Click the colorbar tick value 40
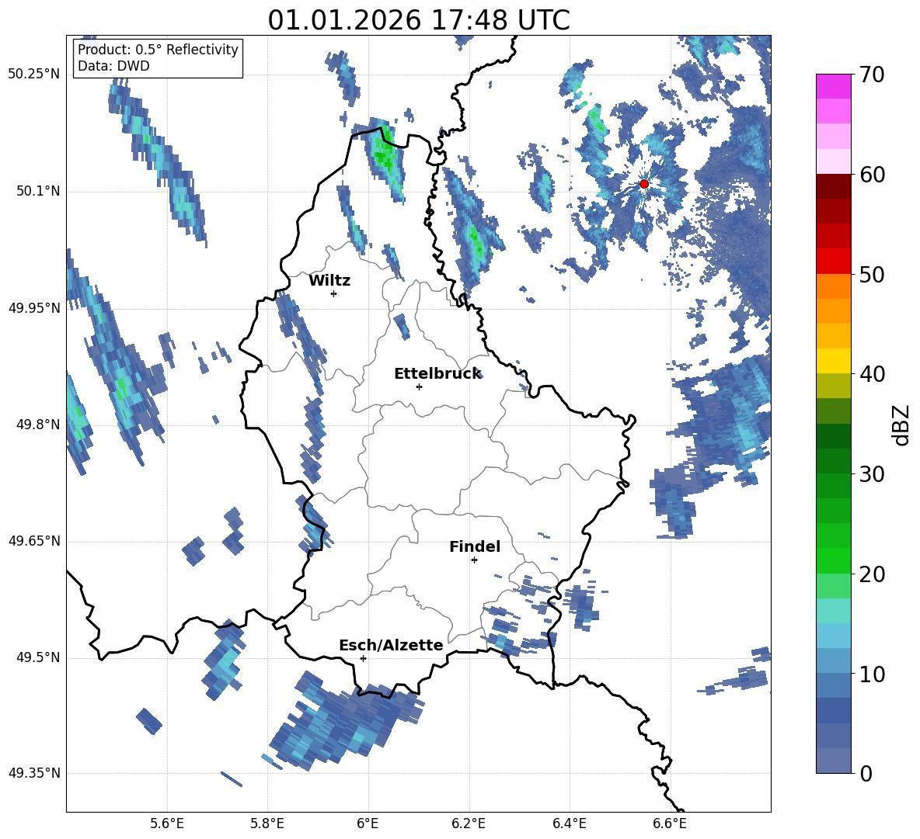920x839 pixels. 872,374
